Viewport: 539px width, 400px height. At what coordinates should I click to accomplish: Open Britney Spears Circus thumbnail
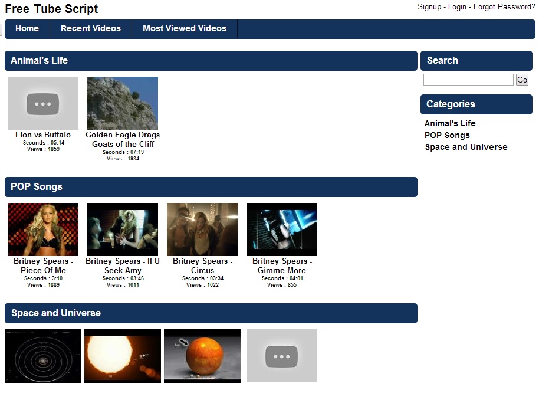pyautogui.click(x=202, y=229)
